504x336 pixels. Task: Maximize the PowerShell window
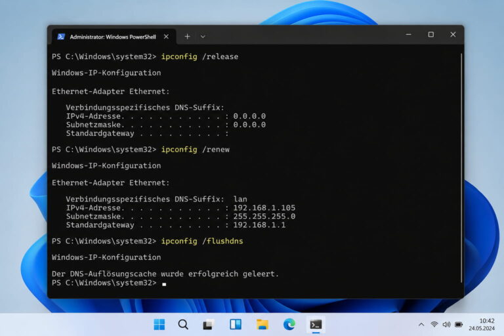pos(431,34)
